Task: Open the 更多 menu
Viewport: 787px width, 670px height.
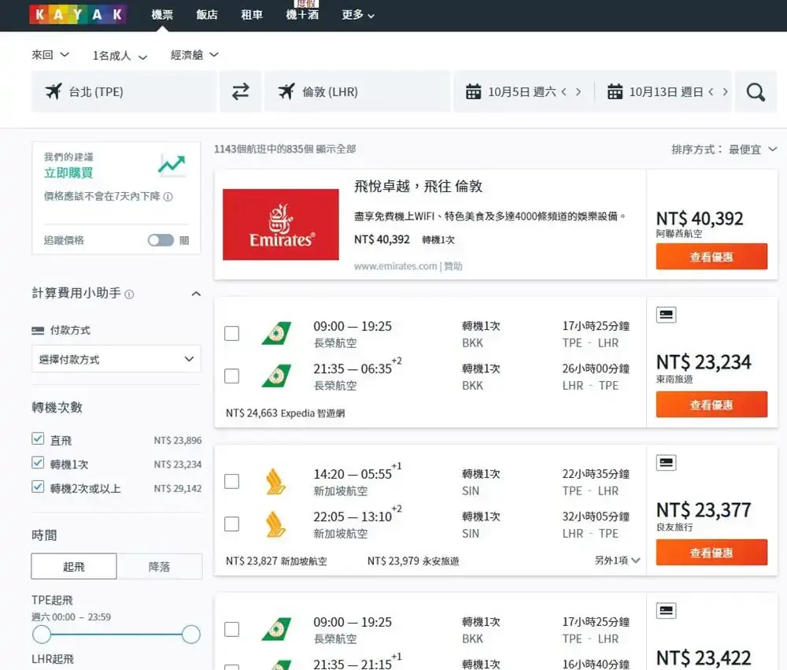Action: pos(358,15)
